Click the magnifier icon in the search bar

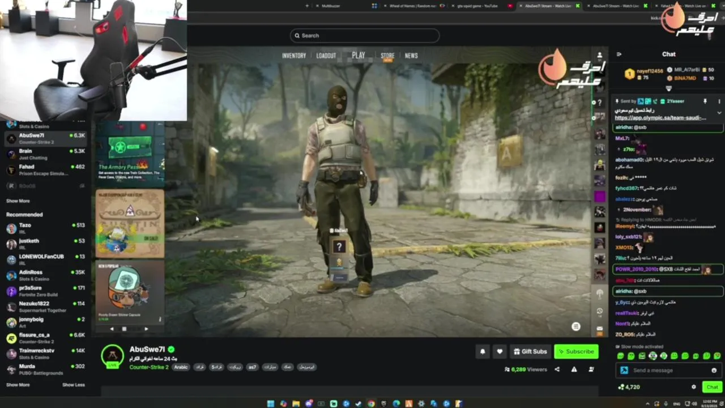297,36
